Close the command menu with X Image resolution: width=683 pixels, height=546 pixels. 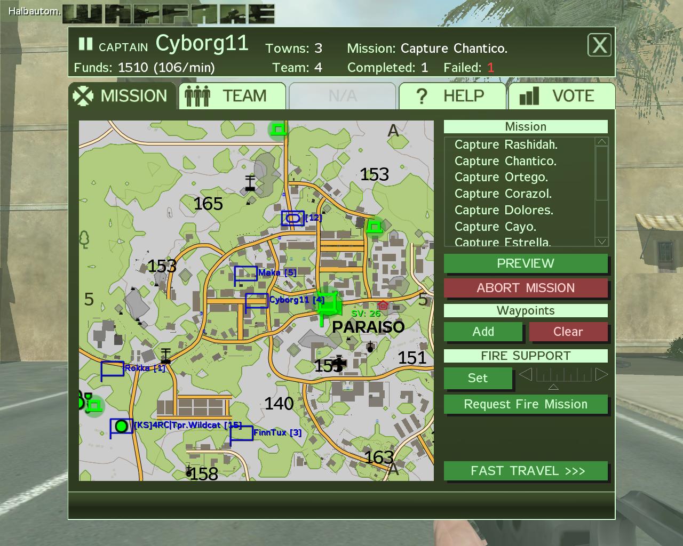pyautogui.click(x=599, y=45)
